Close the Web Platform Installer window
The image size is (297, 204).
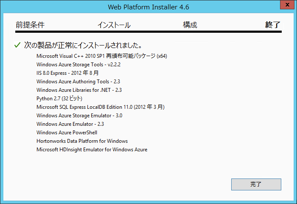pos(287,5)
